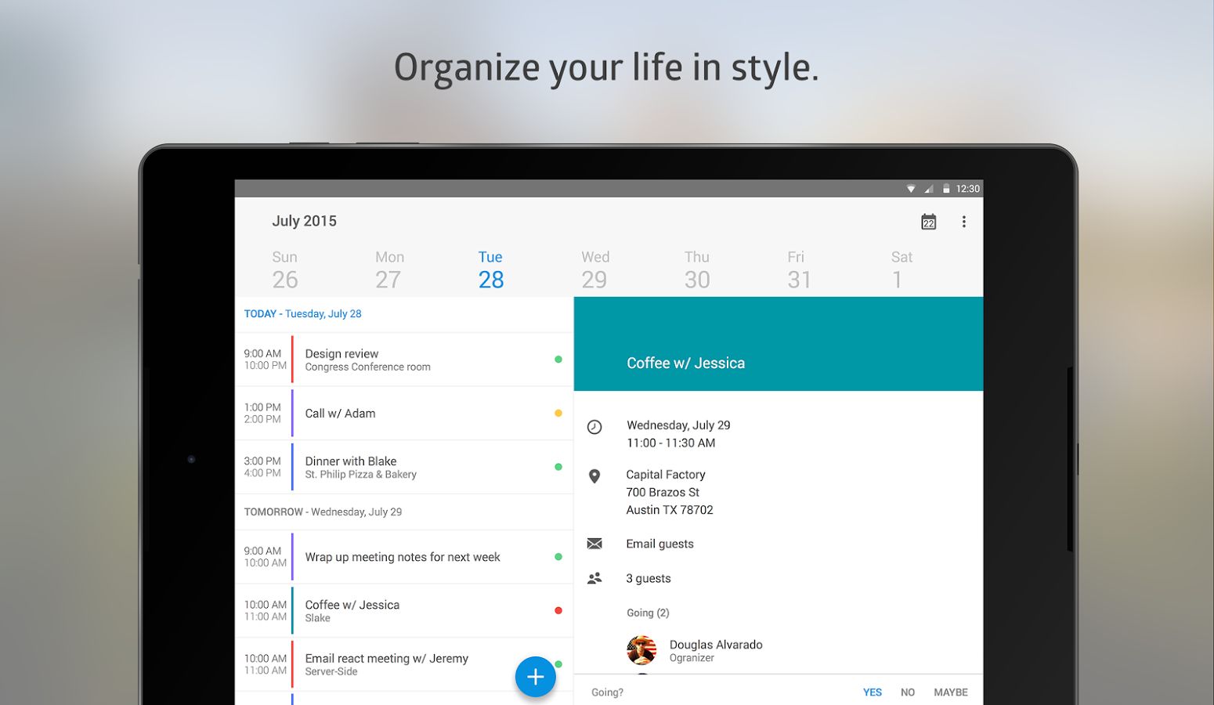The image size is (1214, 705).
Task: Click red dot on Coffee w/ Jessica row
Action: (558, 610)
